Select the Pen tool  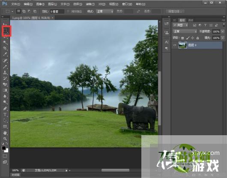tap(5, 108)
